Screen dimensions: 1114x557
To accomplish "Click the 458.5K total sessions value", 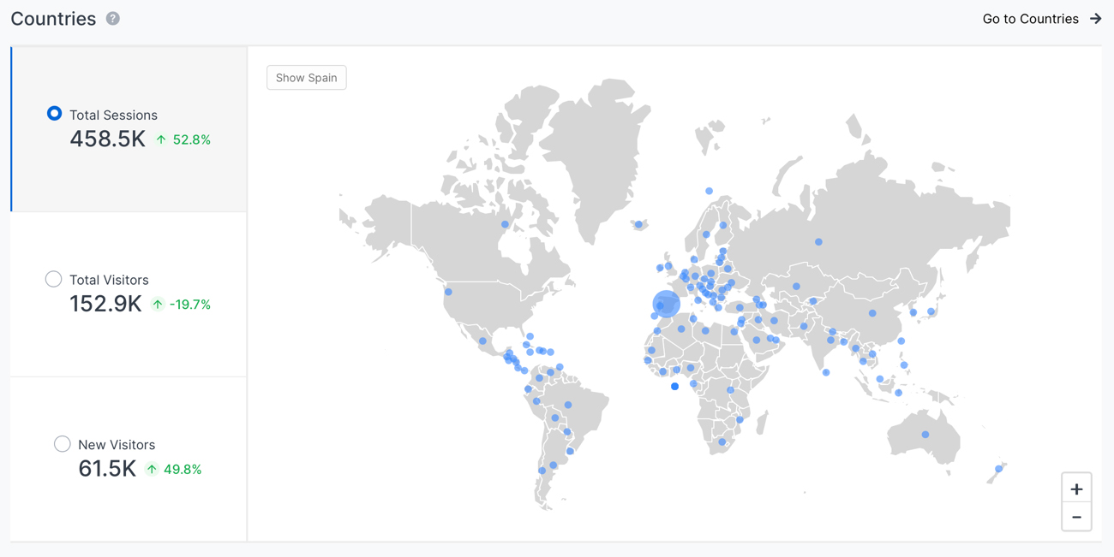I will 108,139.
